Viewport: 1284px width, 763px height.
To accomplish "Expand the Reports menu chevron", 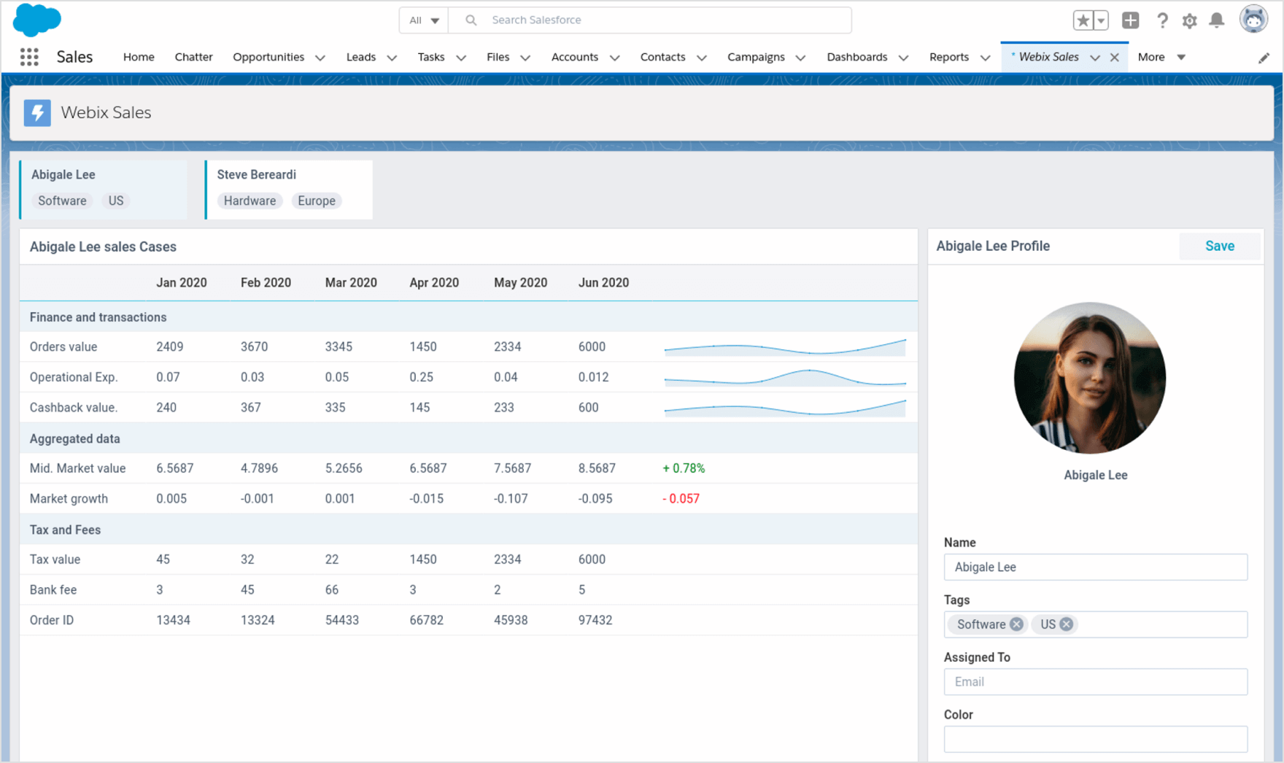I will coord(985,58).
